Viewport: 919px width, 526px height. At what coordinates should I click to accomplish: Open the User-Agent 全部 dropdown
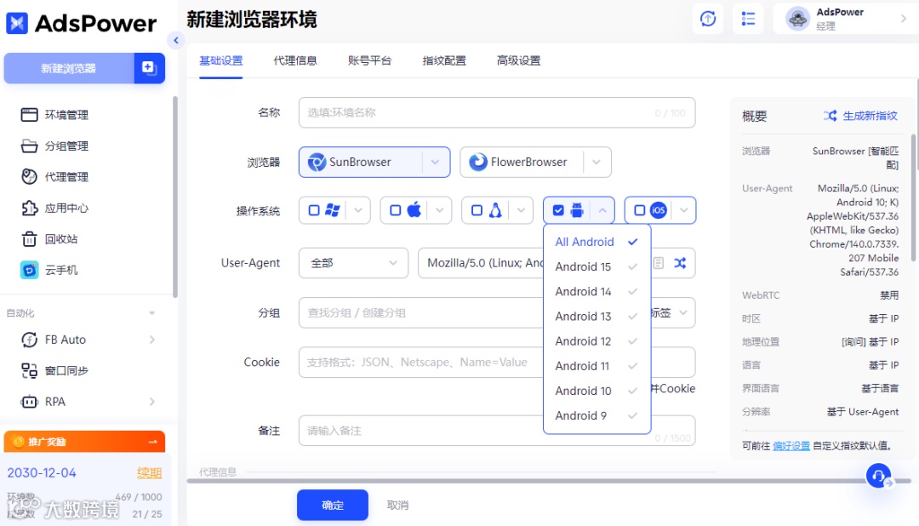click(x=353, y=263)
